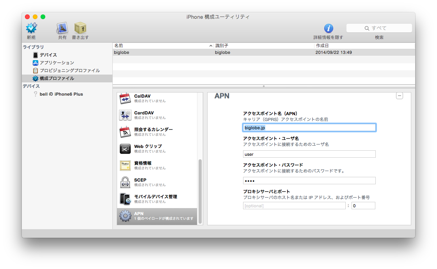Image resolution: width=437 pixels, height=269 pixels.
Task: Open the SCEP padlock icon
Action: (125, 182)
